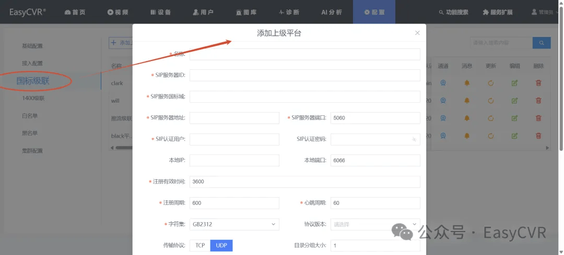The image size is (564, 255).
Task: Click the 注册周期 field showing 600
Action: point(234,203)
